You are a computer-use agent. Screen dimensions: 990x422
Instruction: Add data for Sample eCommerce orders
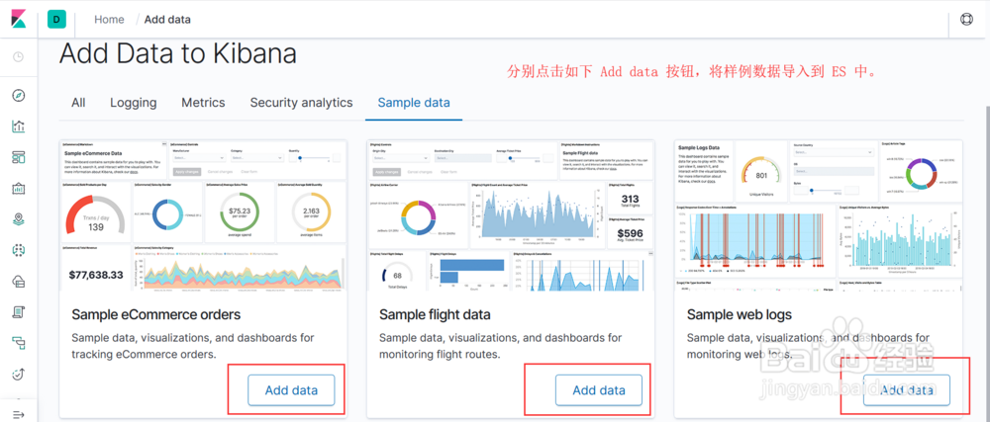(x=291, y=390)
